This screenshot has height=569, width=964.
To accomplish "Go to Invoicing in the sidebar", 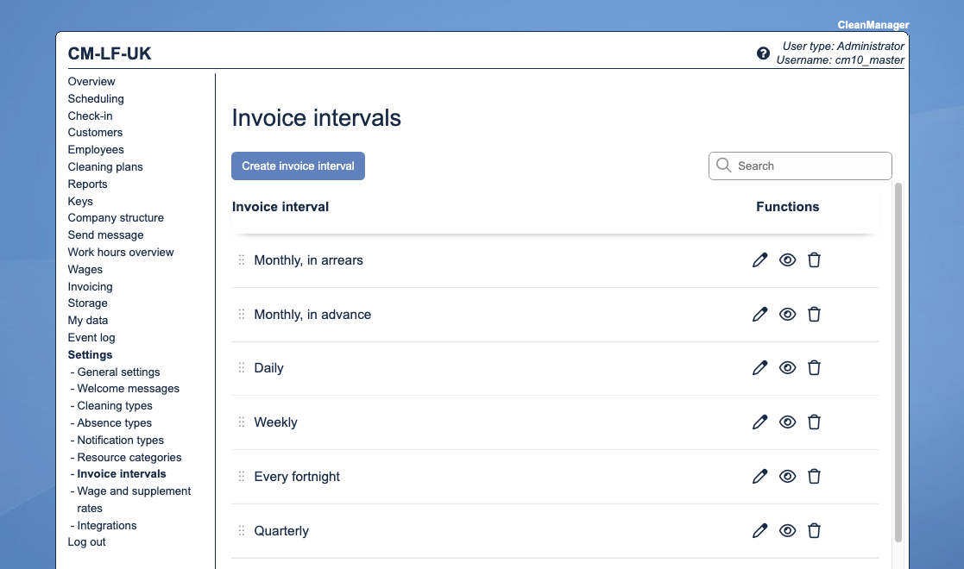I will pos(90,286).
